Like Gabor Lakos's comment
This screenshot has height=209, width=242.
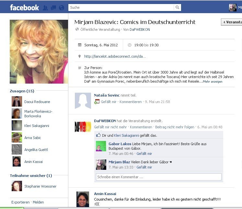[x=144, y=154]
